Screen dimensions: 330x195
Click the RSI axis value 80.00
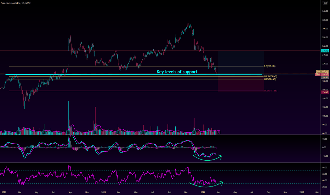325,168
